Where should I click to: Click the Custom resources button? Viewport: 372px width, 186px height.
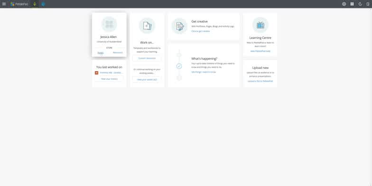pos(147,58)
